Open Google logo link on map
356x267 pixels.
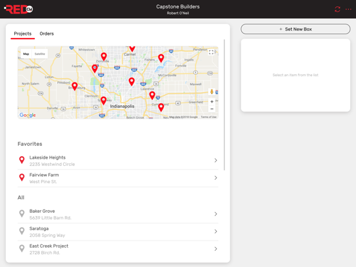[28, 115]
